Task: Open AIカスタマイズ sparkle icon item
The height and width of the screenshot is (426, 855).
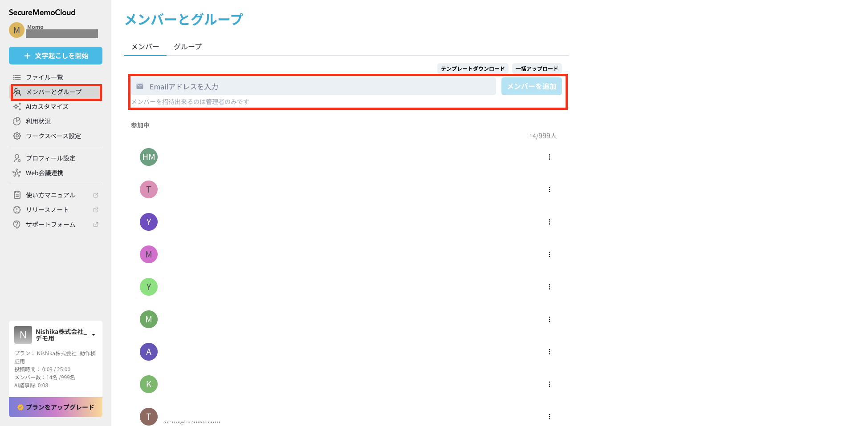Action: tap(47, 107)
